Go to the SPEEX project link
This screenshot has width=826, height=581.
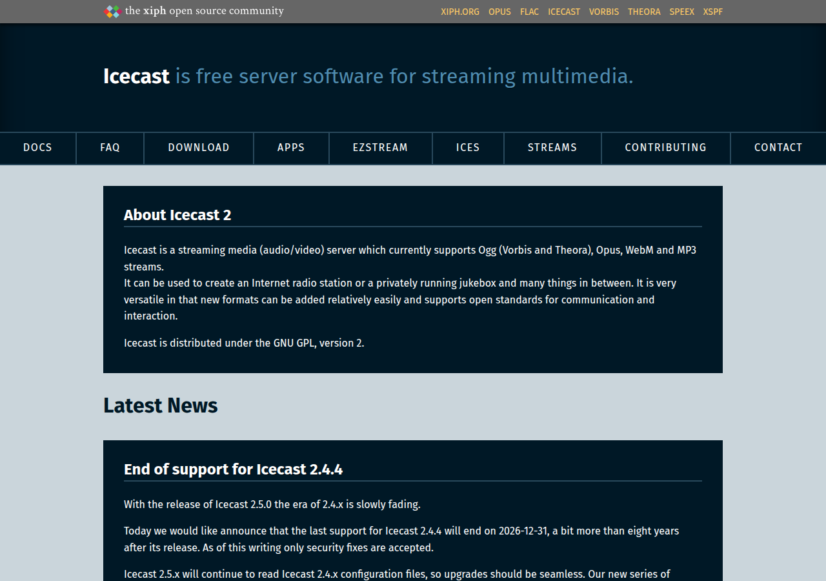tap(681, 12)
